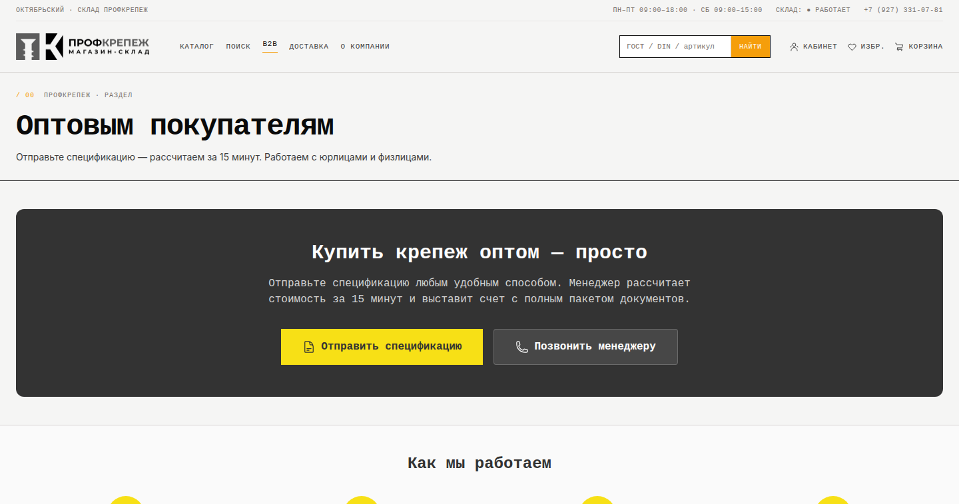Click the Позвонить менеджеру button
959x504 pixels.
point(585,347)
